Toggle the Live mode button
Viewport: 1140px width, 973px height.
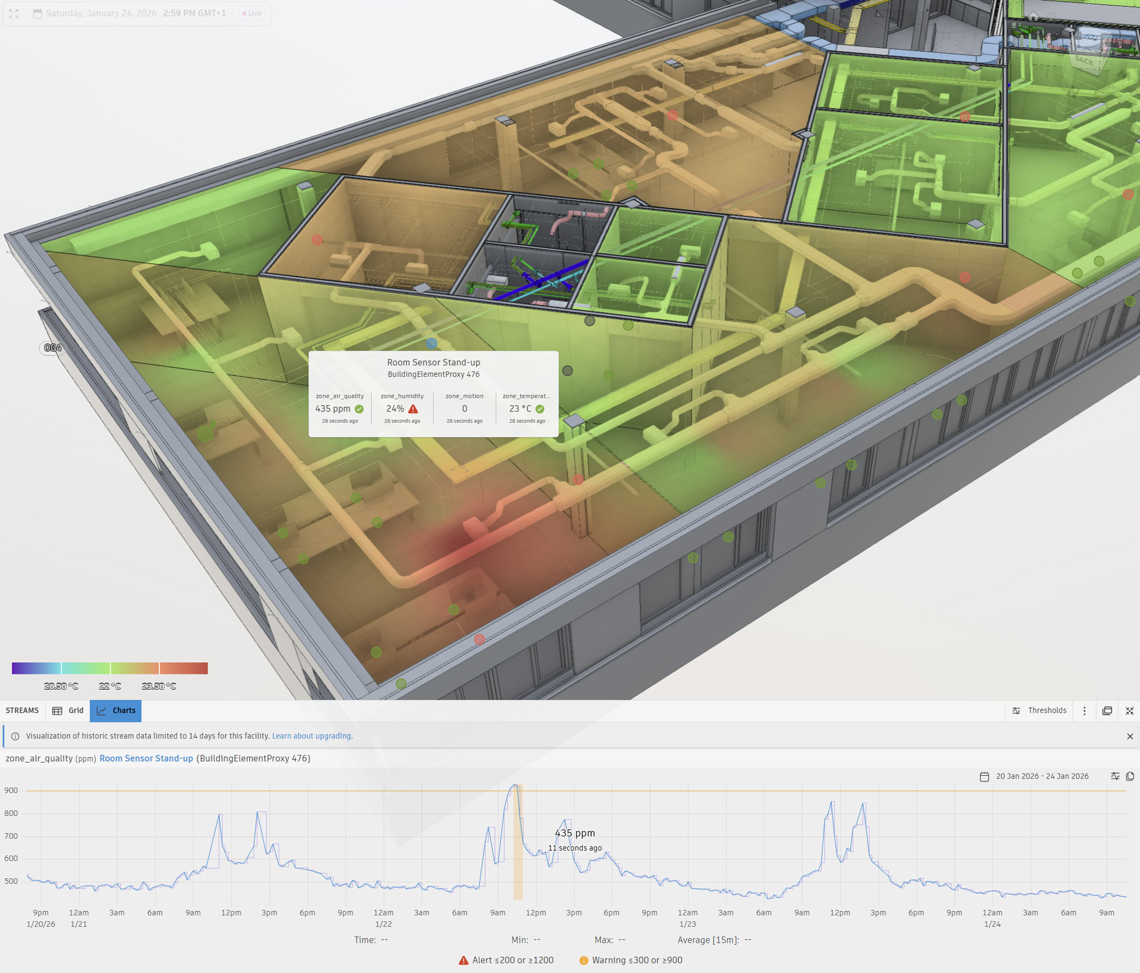coord(252,14)
